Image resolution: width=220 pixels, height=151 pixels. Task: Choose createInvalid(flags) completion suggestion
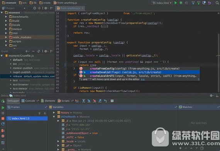click(x=139, y=72)
